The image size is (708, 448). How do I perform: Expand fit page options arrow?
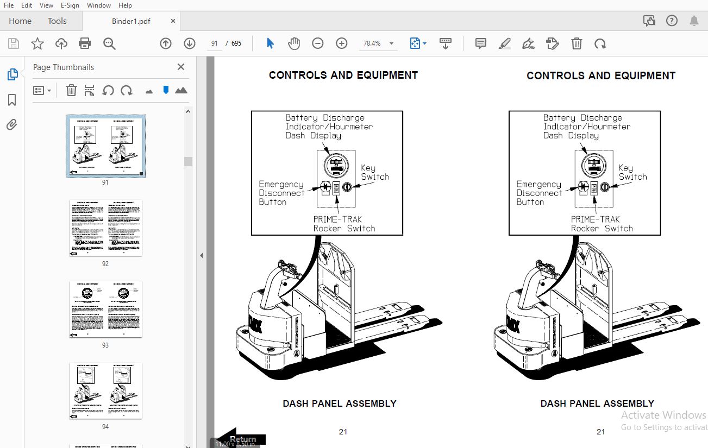coord(425,43)
